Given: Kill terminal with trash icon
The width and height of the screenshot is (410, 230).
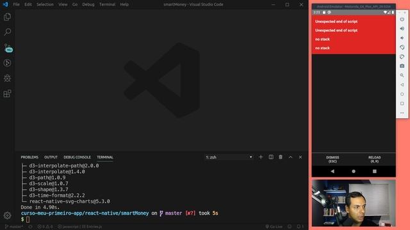Looking at the screenshot, I should coord(281,157).
